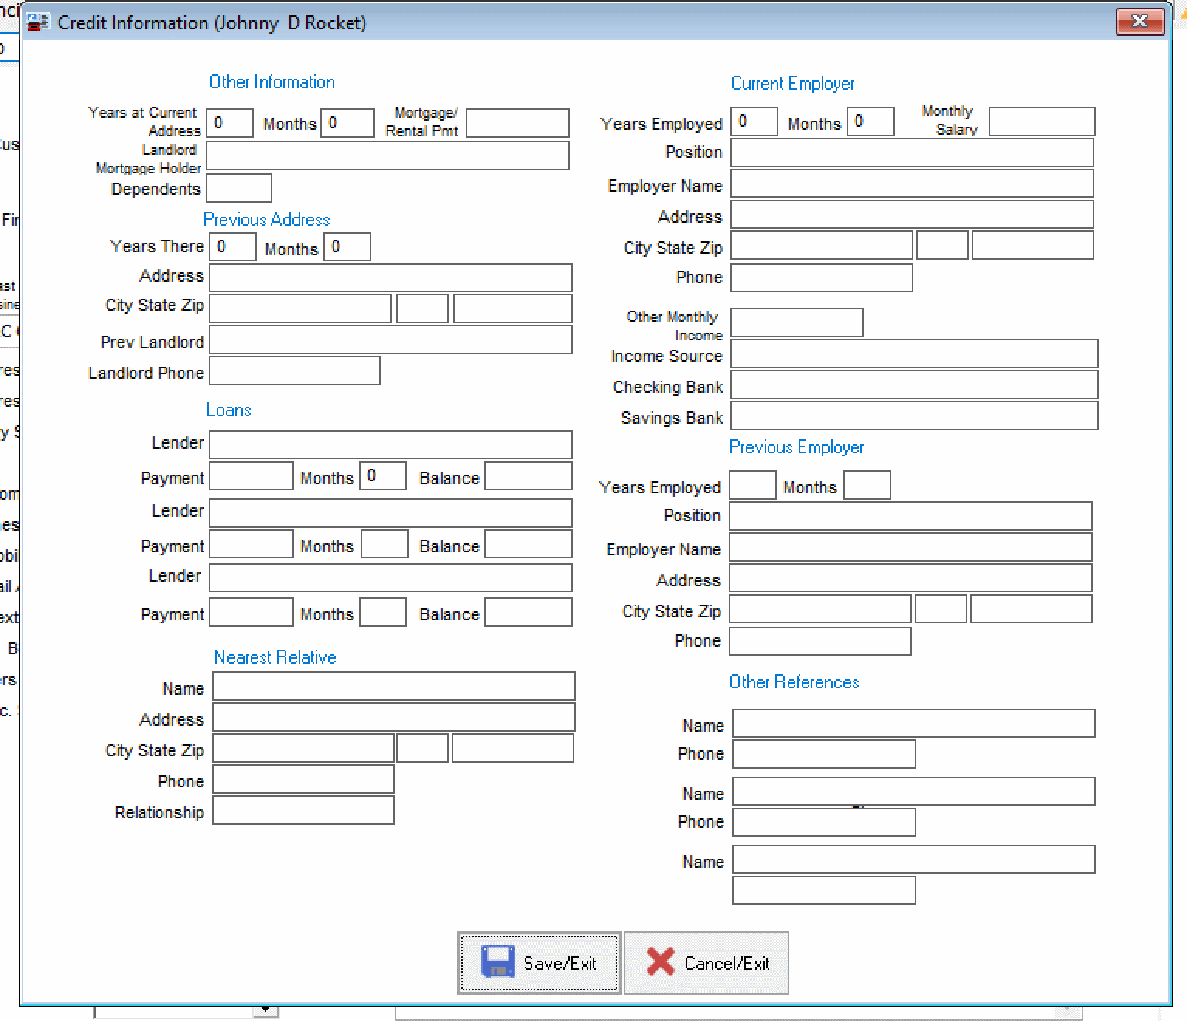Click the Mortgage/Rental Pmt field
This screenshot has height=1021, width=1187.
[517, 122]
